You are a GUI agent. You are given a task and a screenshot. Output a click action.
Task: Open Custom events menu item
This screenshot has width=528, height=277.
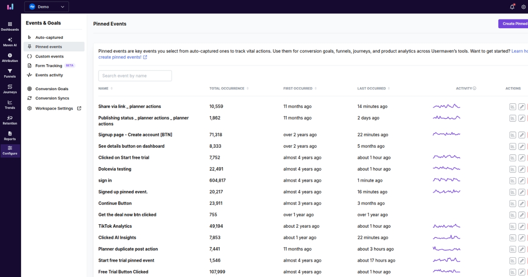[54, 56]
